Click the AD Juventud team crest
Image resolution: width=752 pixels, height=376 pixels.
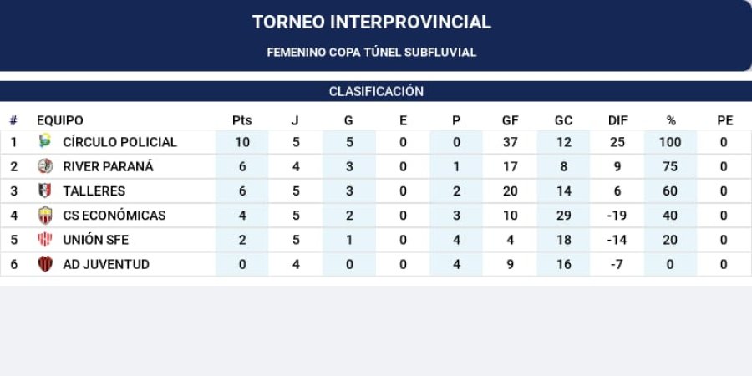45,264
